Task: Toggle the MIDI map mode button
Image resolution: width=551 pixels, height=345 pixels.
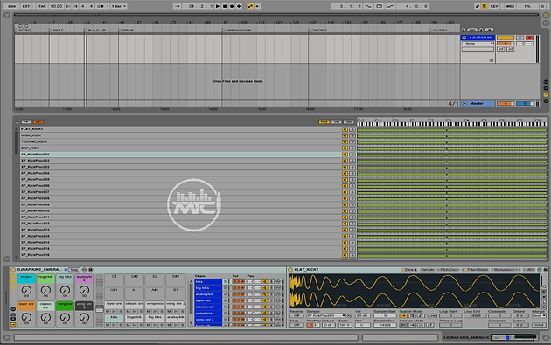Action: pyautogui.click(x=510, y=6)
